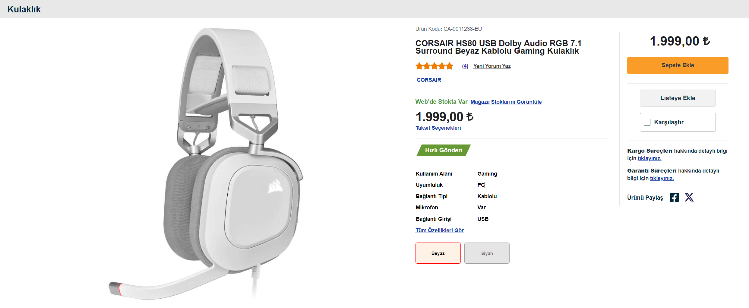Select the Beyaz color option
This screenshot has width=749, height=308.
coord(438,253)
